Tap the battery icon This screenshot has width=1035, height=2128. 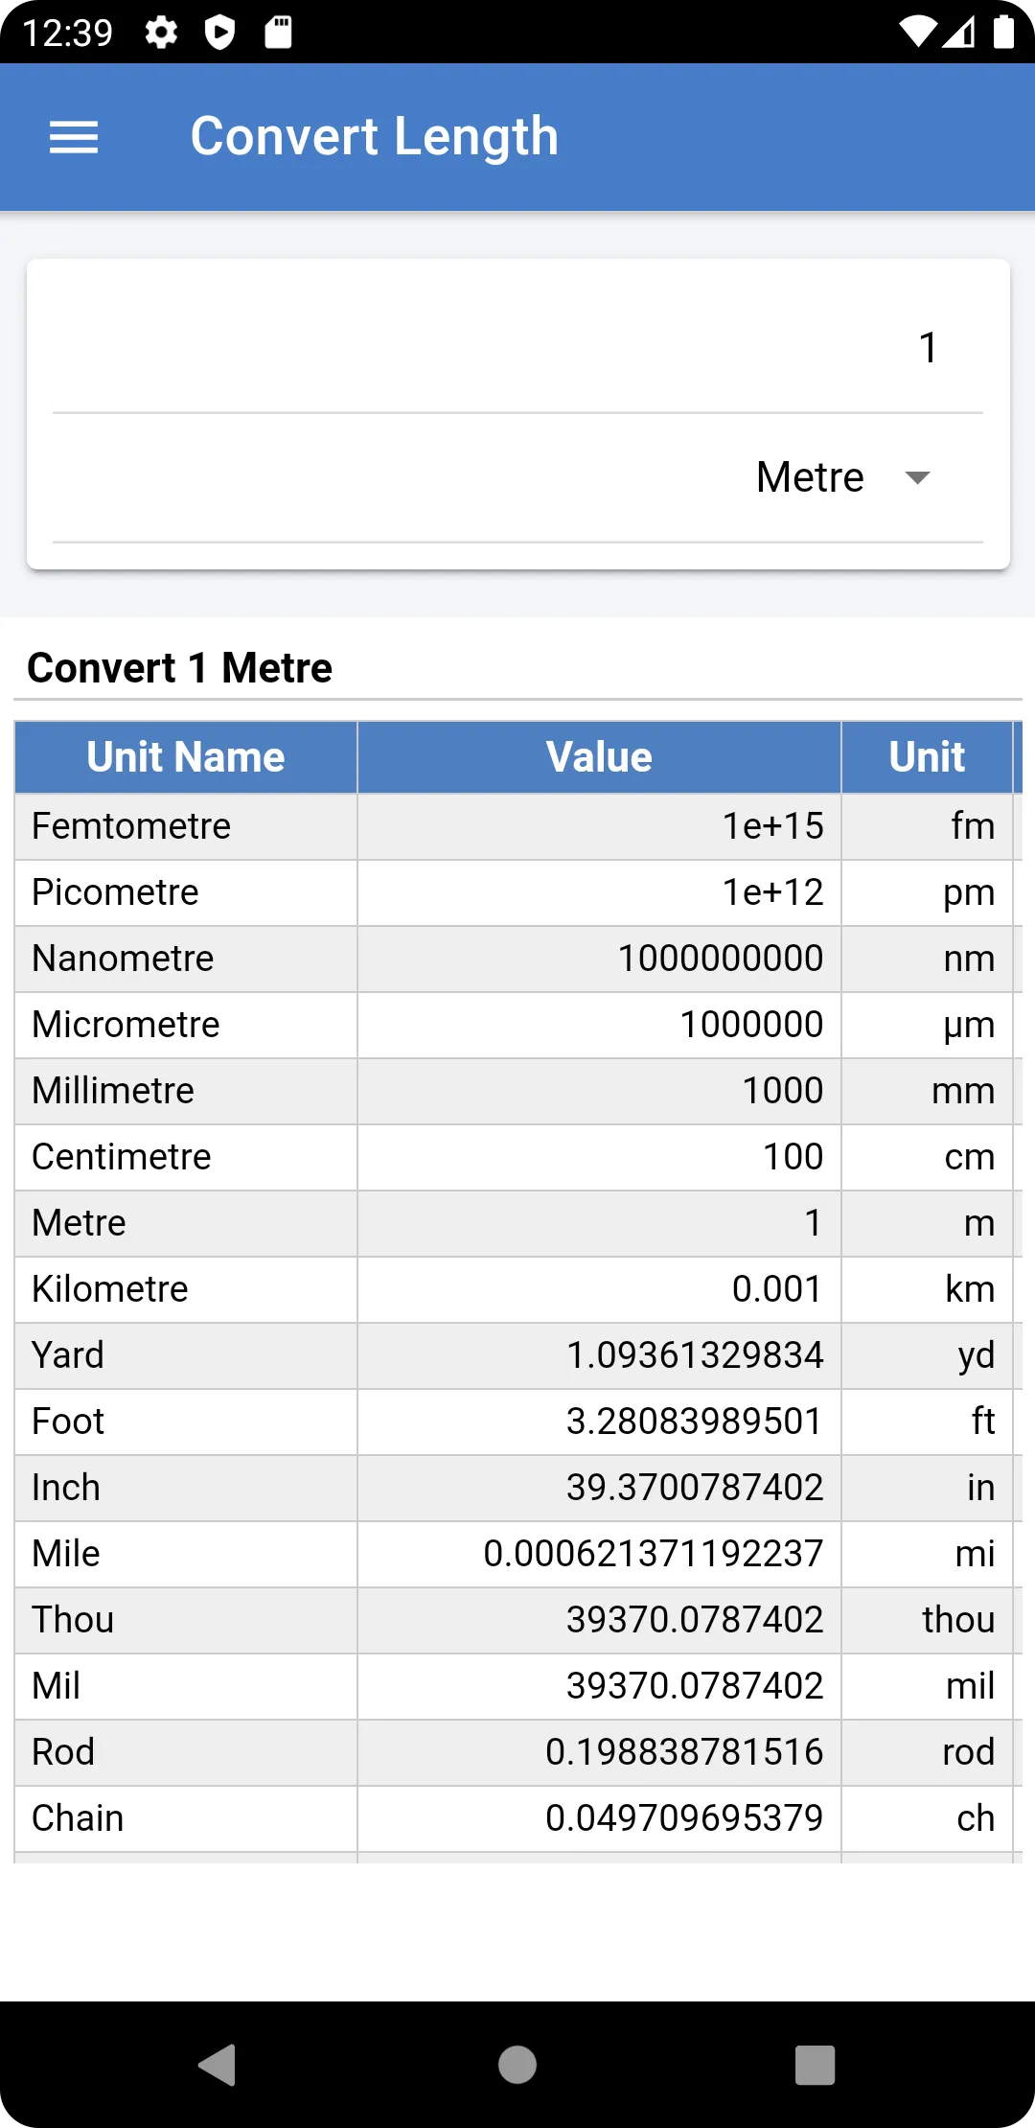(1003, 32)
